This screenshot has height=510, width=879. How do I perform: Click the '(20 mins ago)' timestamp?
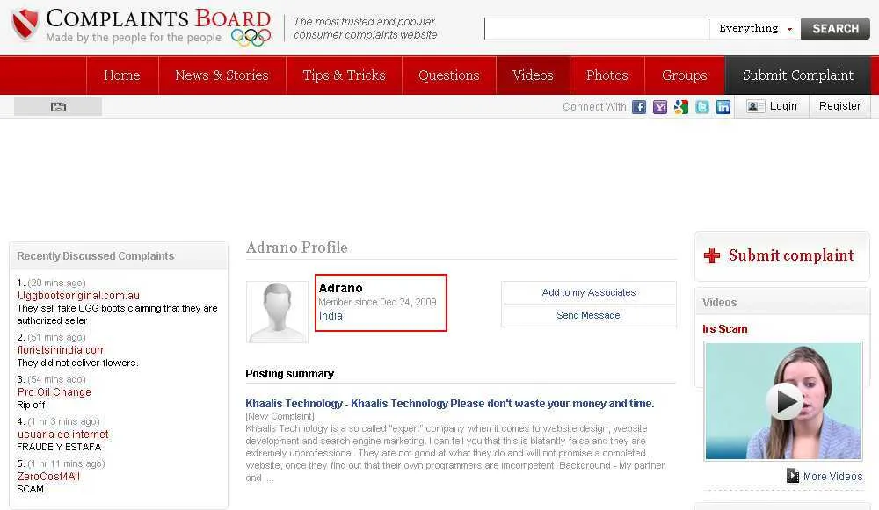[x=56, y=283]
